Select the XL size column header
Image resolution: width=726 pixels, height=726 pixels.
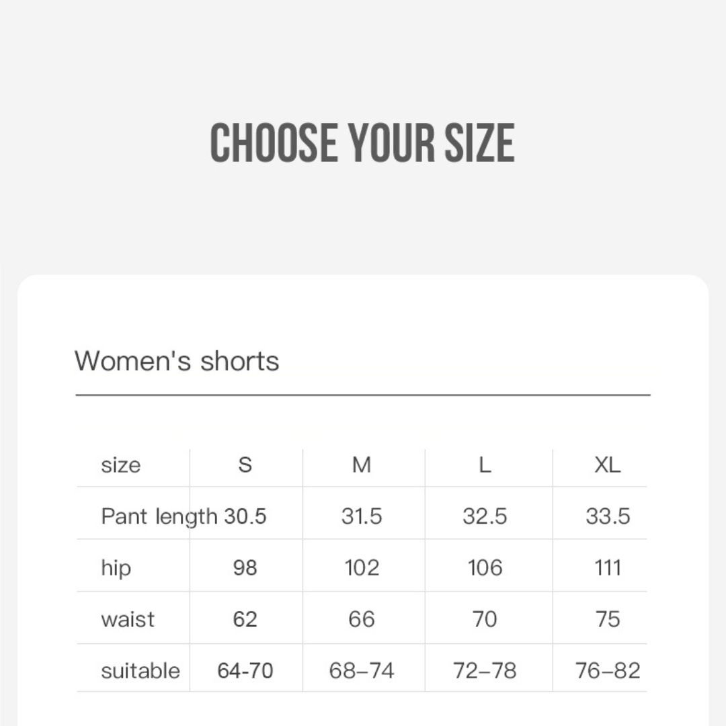(x=608, y=465)
